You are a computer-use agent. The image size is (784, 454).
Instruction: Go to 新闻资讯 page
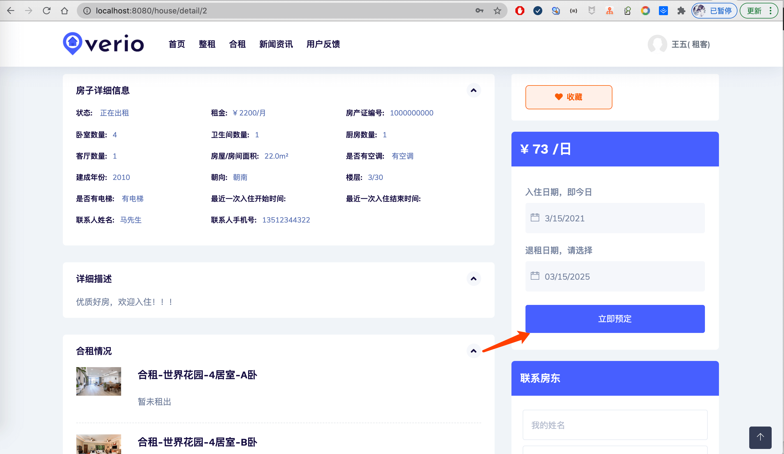(x=276, y=44)
